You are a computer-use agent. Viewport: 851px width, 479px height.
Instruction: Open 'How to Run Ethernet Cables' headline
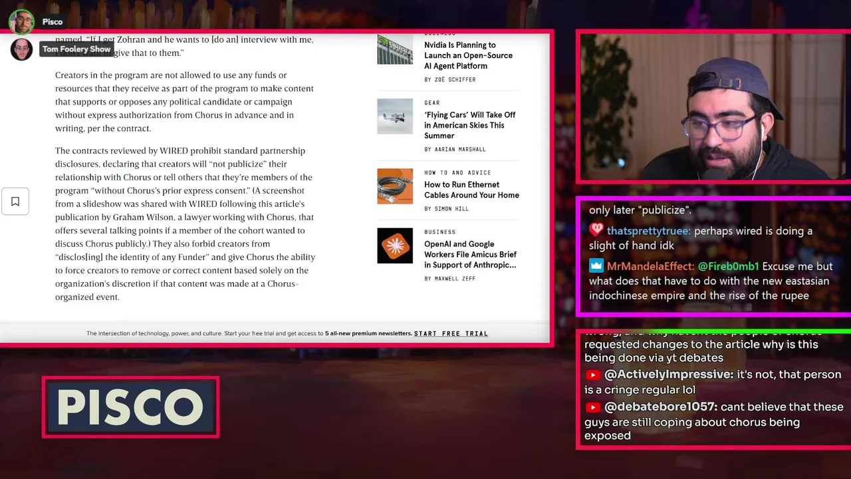tap(471, 190)
